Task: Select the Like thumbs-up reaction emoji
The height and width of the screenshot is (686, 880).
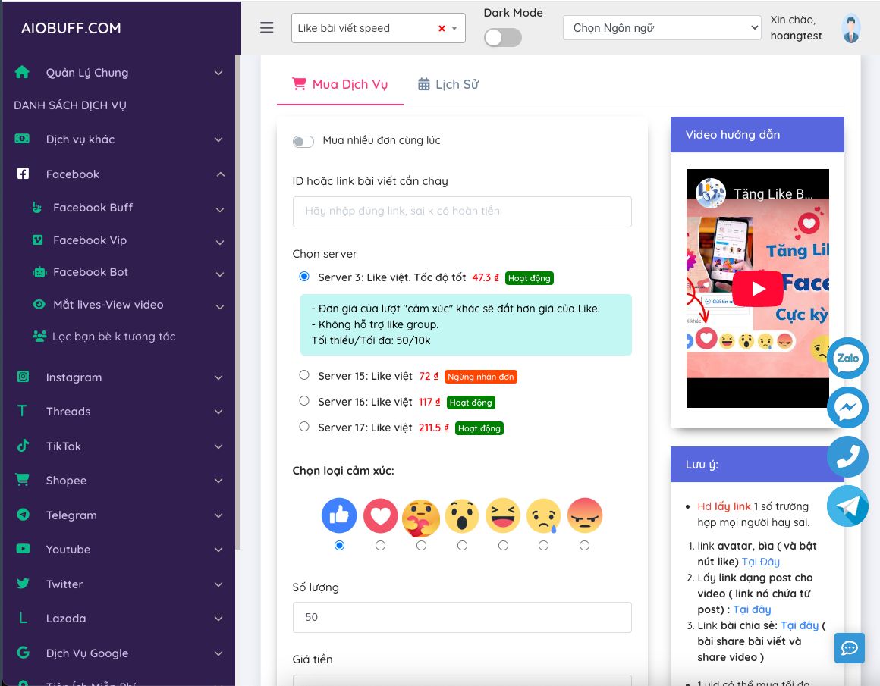Action: 339,515
